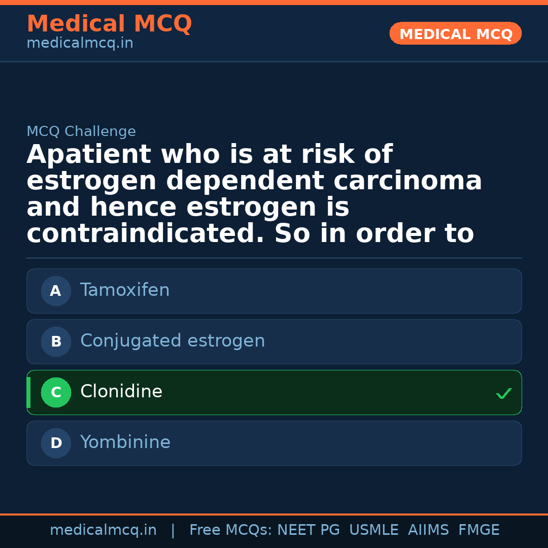The width and height of the screenshot is (548, 548).
Task: Select the Tamoxifen answer text
Action: [125, 290]
